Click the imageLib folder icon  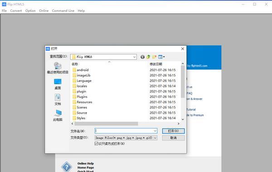click(x=74, y=75)
